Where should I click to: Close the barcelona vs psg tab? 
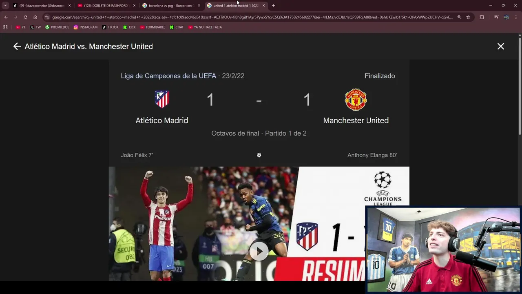199,6
